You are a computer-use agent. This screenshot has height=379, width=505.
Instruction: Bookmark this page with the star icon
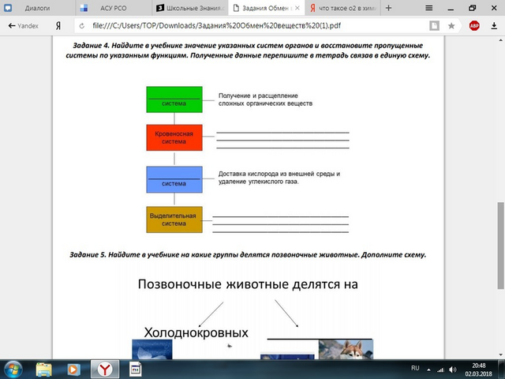451,26
